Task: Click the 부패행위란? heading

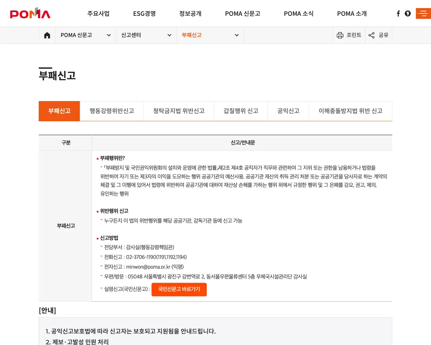Action: 112,158
